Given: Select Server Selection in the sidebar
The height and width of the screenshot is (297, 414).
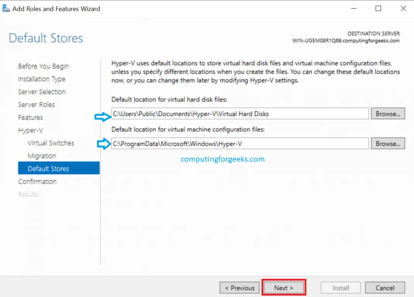Looking at the screenshot, I should (42, 92).
